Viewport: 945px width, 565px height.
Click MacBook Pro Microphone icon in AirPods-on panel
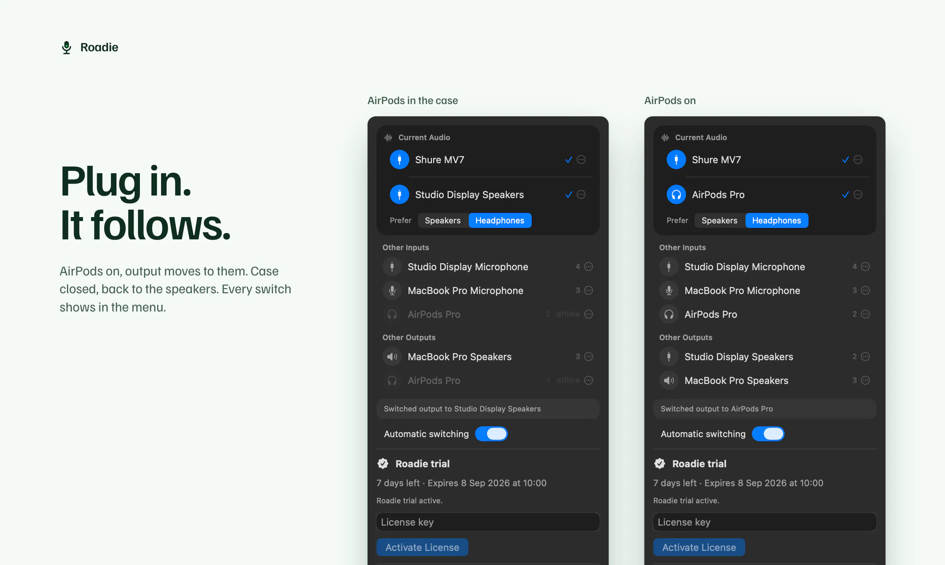669,291
